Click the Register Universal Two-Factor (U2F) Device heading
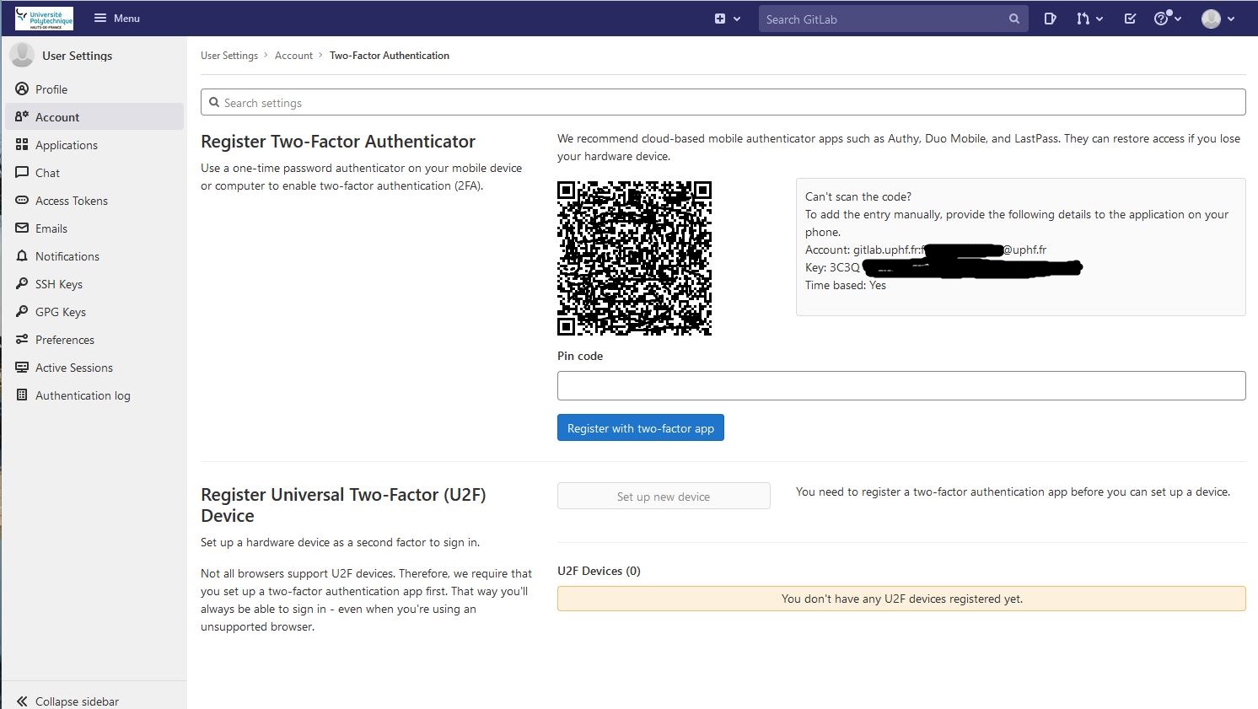The height and width of the screenshot is (709, 1258). point(343,505)
